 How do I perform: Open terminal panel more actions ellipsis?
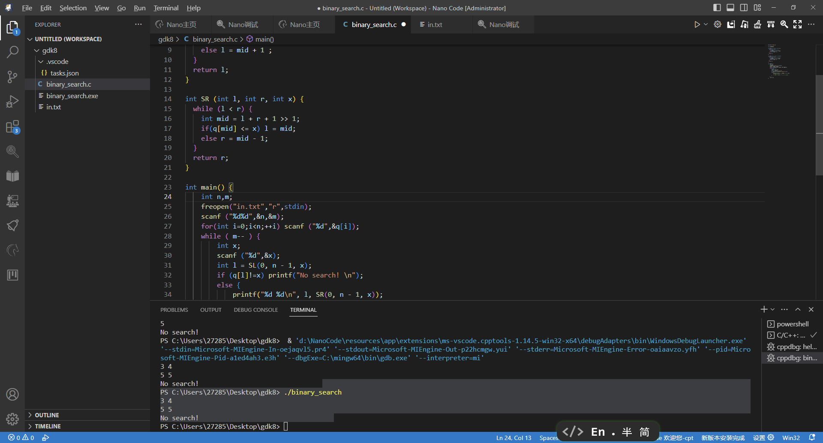click(784, 309)
